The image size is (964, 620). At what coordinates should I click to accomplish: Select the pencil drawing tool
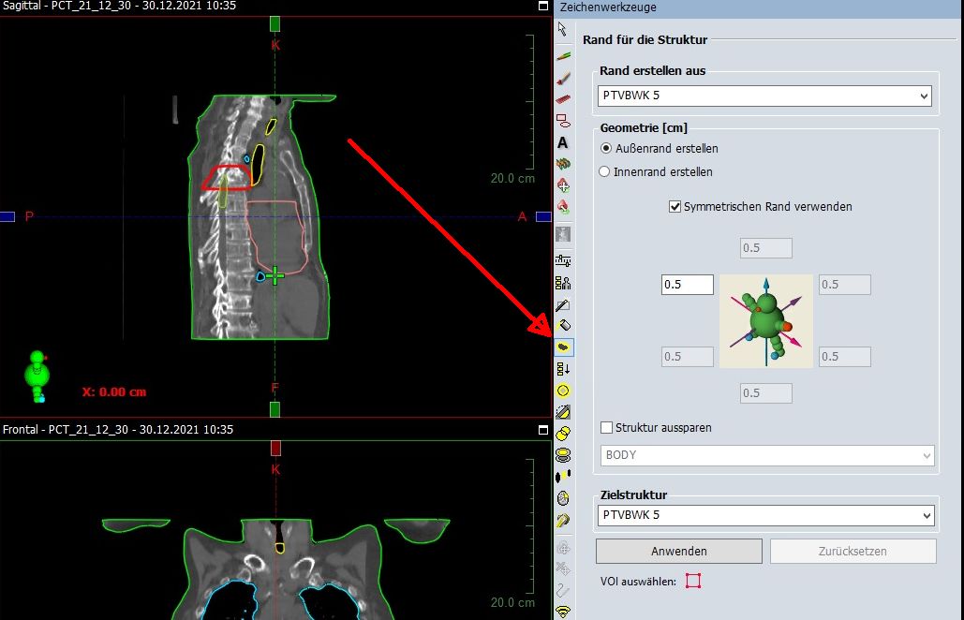pos(563,56)
